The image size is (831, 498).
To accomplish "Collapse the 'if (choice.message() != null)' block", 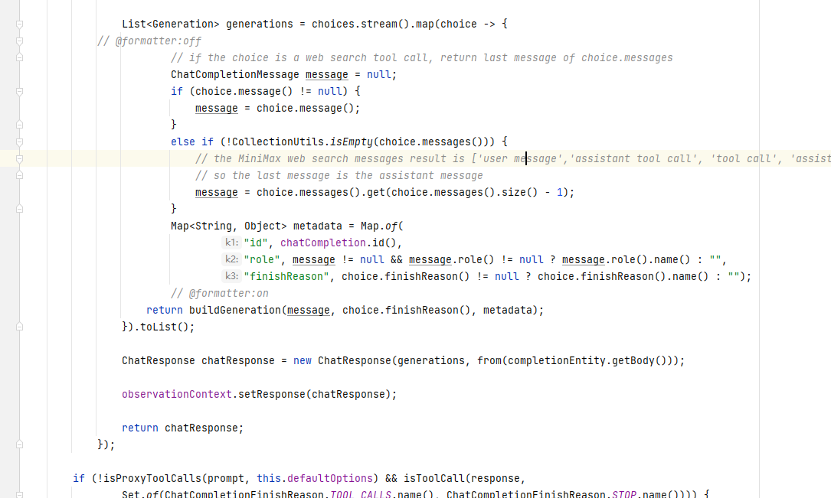I will (x=20, y=92).
